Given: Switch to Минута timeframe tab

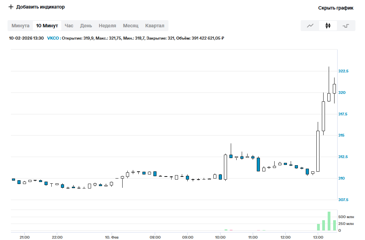Looking at the screenshot, I should coord(21,26).
